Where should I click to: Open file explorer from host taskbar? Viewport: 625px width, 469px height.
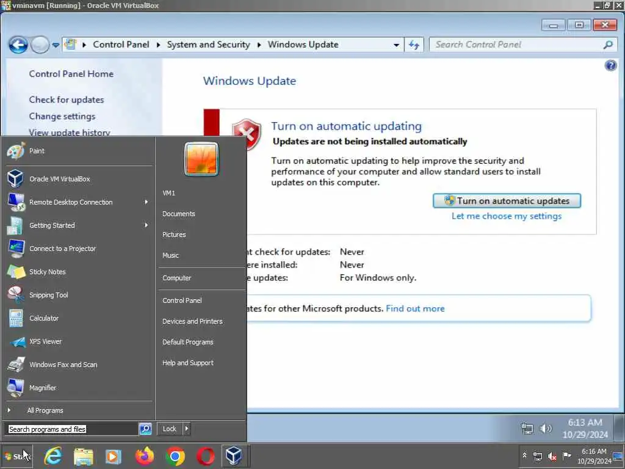[x=83, y=456]
